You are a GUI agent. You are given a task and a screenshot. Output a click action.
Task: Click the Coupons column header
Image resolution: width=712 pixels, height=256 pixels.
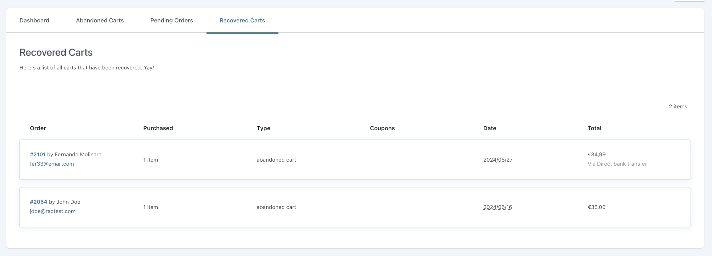pyautogui.click(x=382, y=128)
